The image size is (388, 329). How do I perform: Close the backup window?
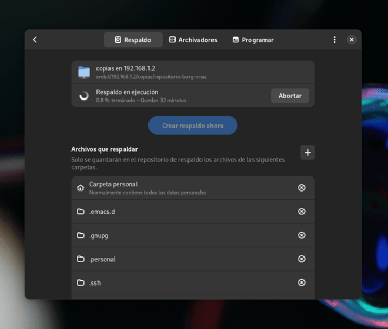352,40
